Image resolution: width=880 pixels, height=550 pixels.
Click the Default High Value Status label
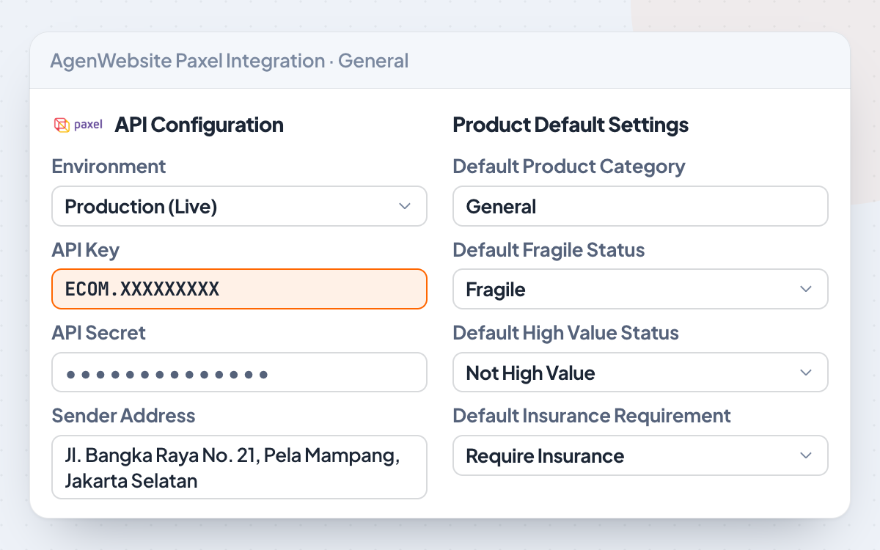[565, 333]
